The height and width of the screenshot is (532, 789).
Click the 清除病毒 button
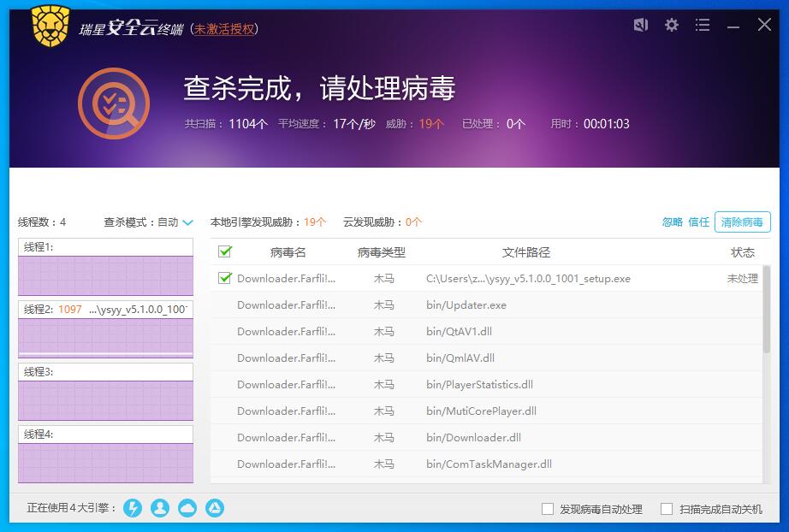tap(742, 222)
